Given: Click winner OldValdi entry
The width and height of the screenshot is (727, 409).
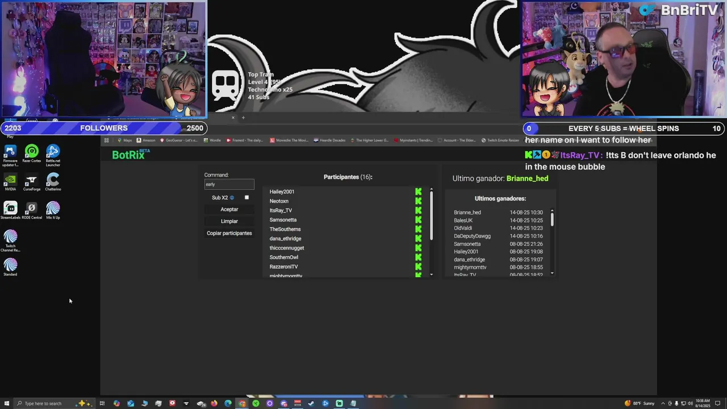Looking at the screenshot, I should (x=463, y=228).
